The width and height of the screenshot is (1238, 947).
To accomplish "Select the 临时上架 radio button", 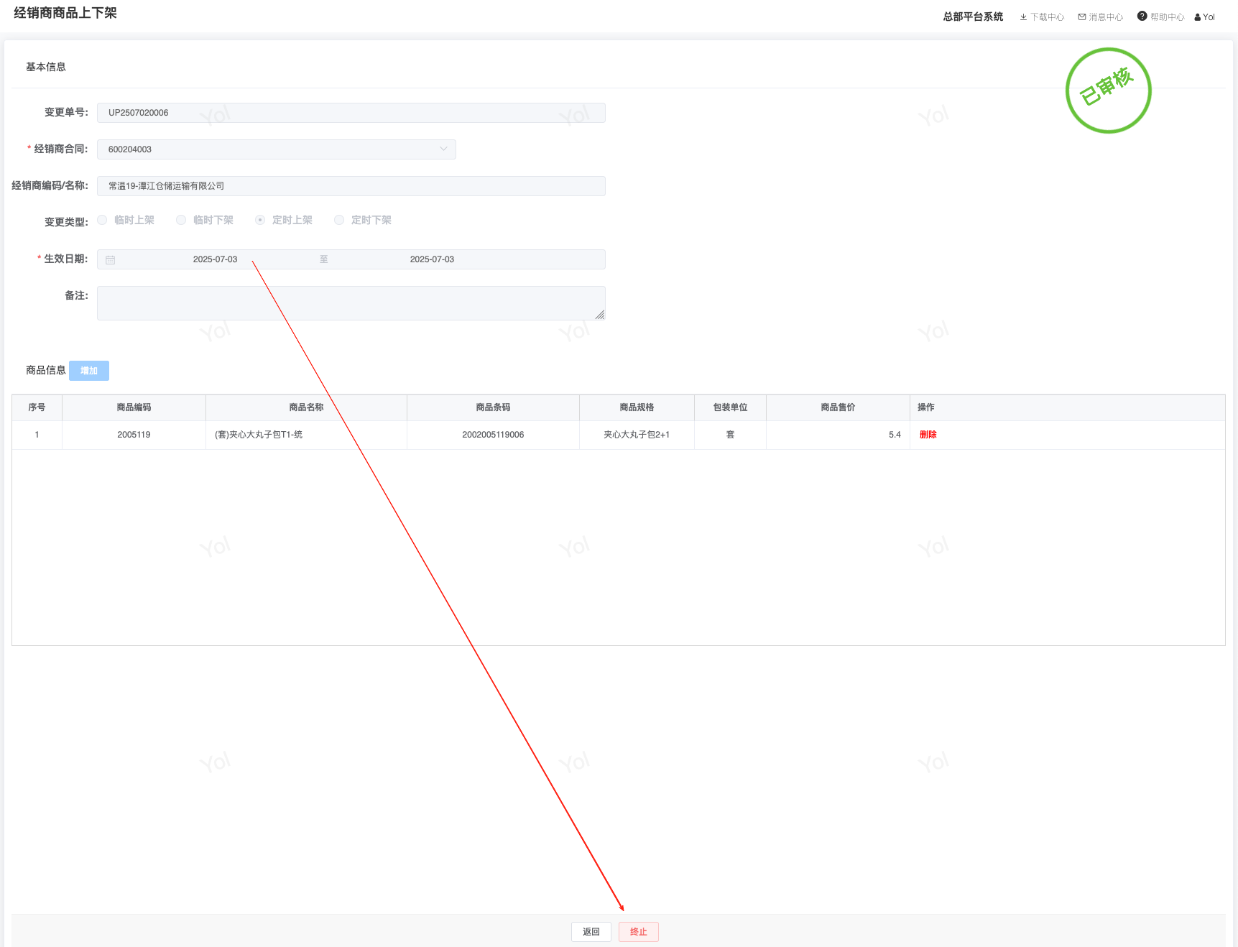I will coord(102,220).
